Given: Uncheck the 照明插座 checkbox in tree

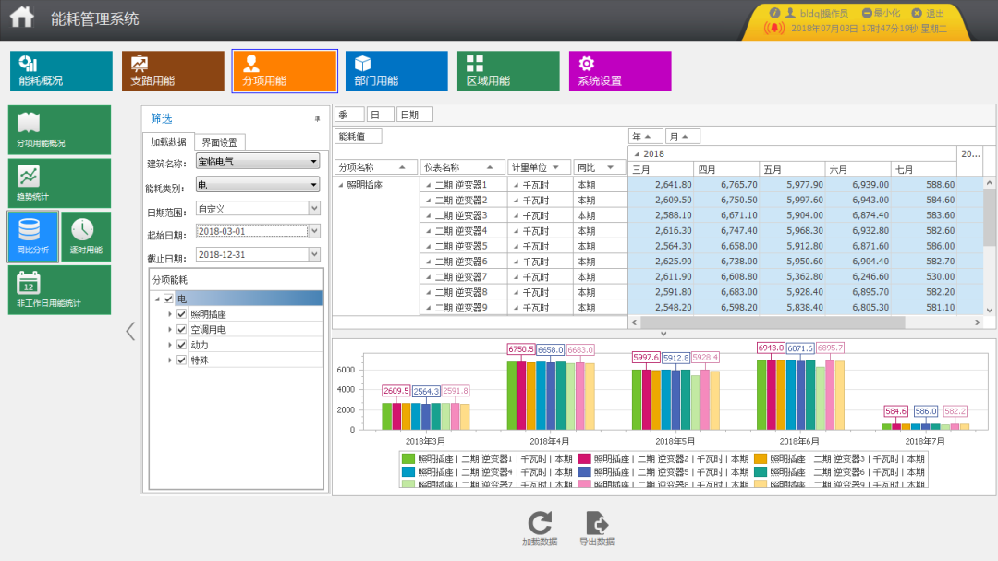Looking at the screenshot, I should click(182, 314).
